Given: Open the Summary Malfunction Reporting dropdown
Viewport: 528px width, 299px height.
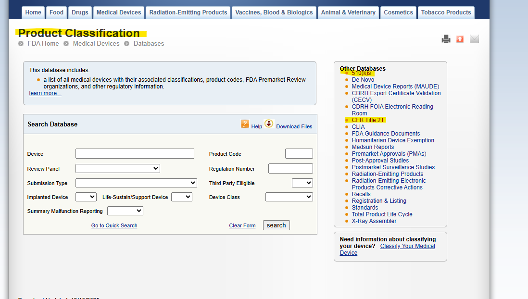Looking at the screenshot, I should coord(125,211).
